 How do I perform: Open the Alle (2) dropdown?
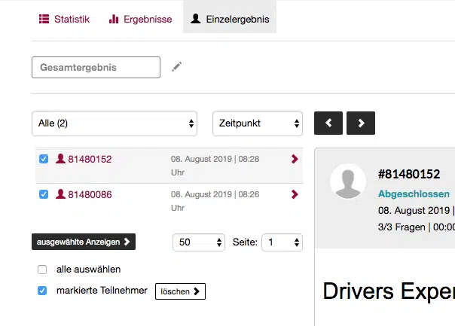[x=115, y=123]
